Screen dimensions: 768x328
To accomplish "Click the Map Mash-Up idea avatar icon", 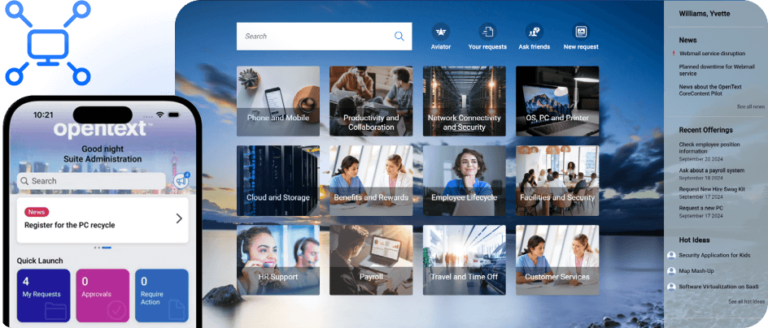I will (x=671, y=271).
